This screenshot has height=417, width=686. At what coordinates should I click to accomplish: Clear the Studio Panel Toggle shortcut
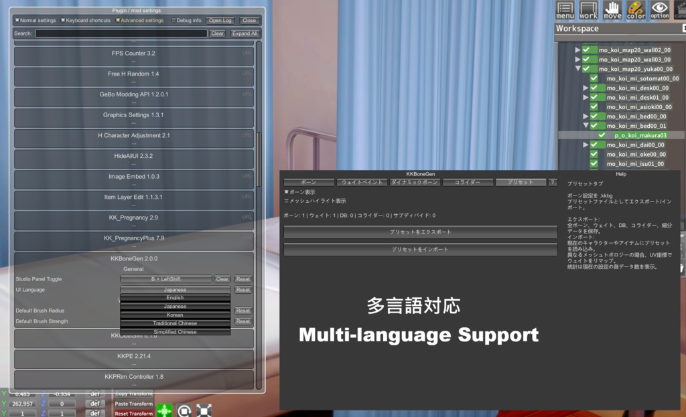(x=222, y=279)
